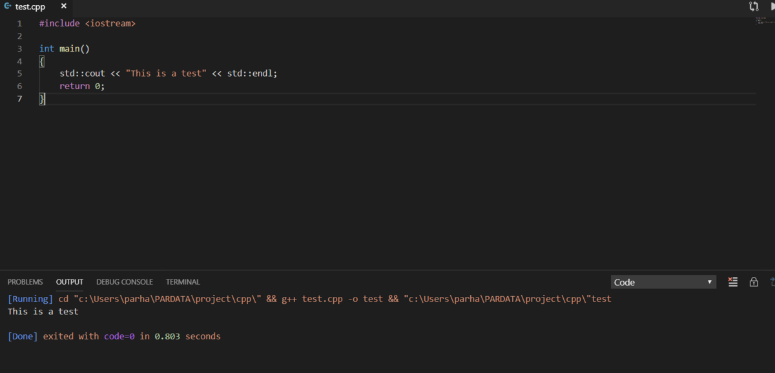Close the test.cpp editor tab
775x373 pixels.
(63, 6)
